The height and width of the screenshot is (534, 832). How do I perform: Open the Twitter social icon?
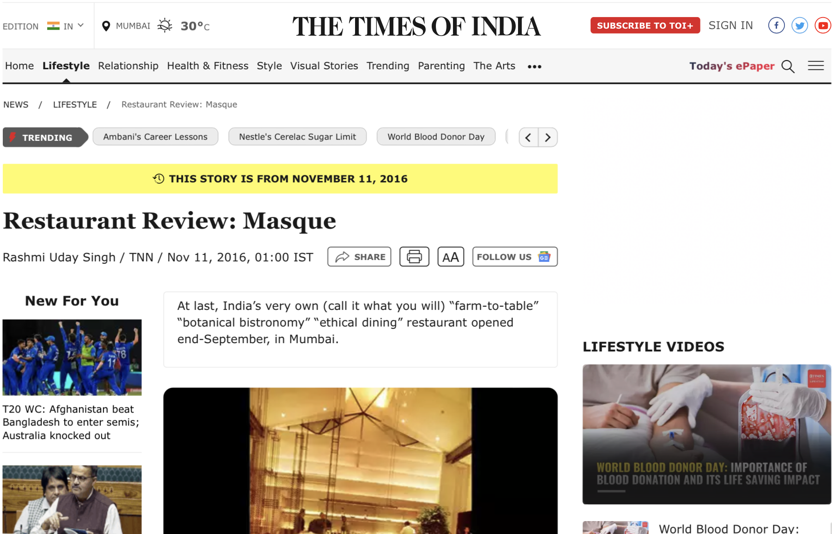[x=799, y=25]
